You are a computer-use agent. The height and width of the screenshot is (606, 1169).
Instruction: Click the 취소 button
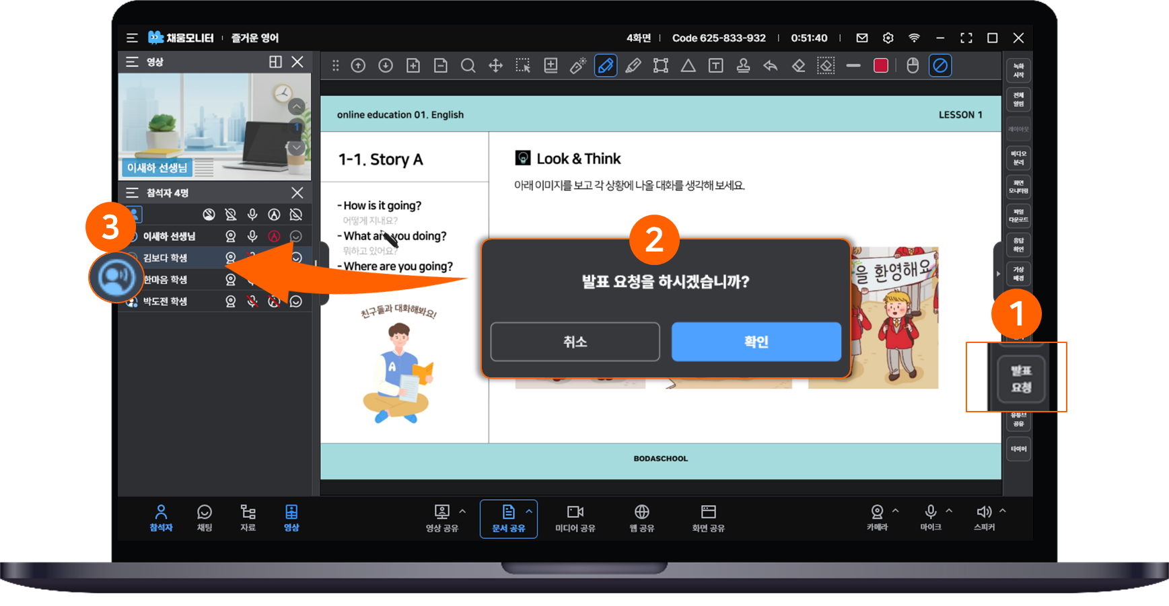(x=575, y=342)
